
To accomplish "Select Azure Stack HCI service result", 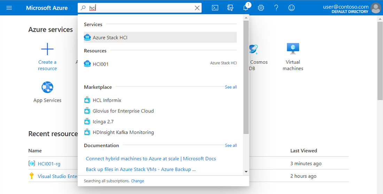I will point(110,37).
